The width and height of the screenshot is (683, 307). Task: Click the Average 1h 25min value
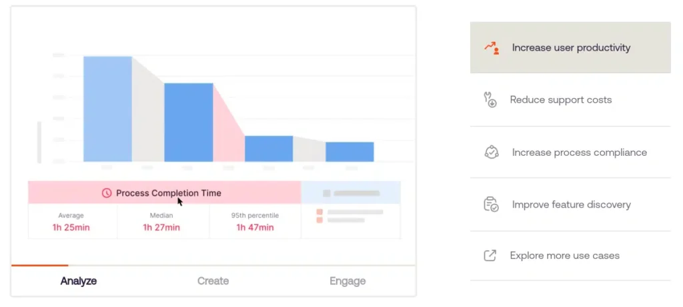click(x=71, y=228)
